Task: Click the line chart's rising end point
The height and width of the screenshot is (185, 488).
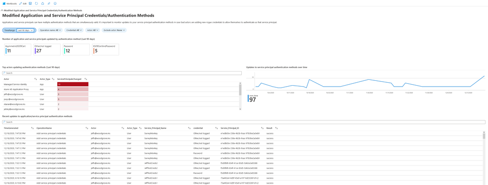Action: pos(484,76)
